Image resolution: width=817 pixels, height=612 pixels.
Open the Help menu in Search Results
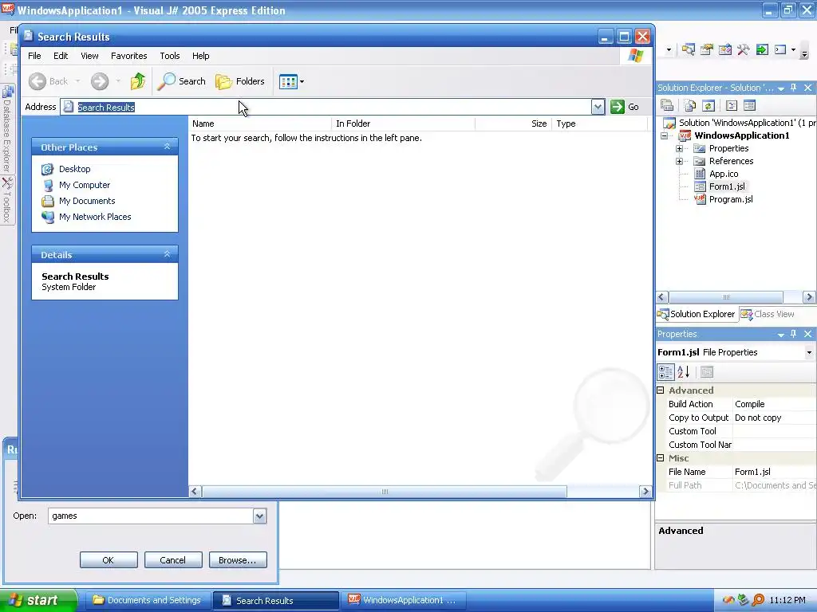point(200,56)
